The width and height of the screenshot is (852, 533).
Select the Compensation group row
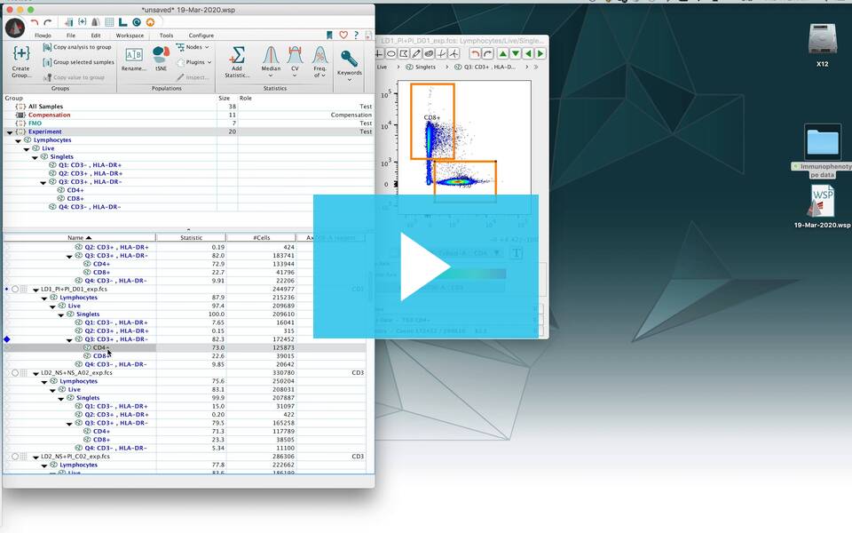pyautogui.click(x=187, y=115)
